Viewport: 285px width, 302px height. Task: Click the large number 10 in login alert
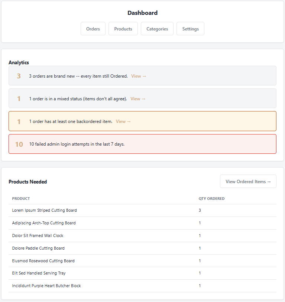[x=19, y=144]
